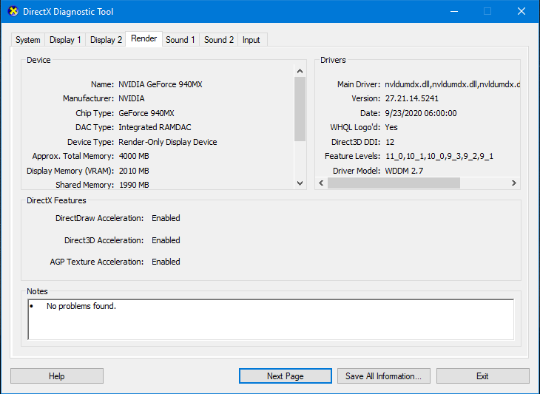
Task: Click the Direct3D DDI value '12'
Action: tap(390, 142)
